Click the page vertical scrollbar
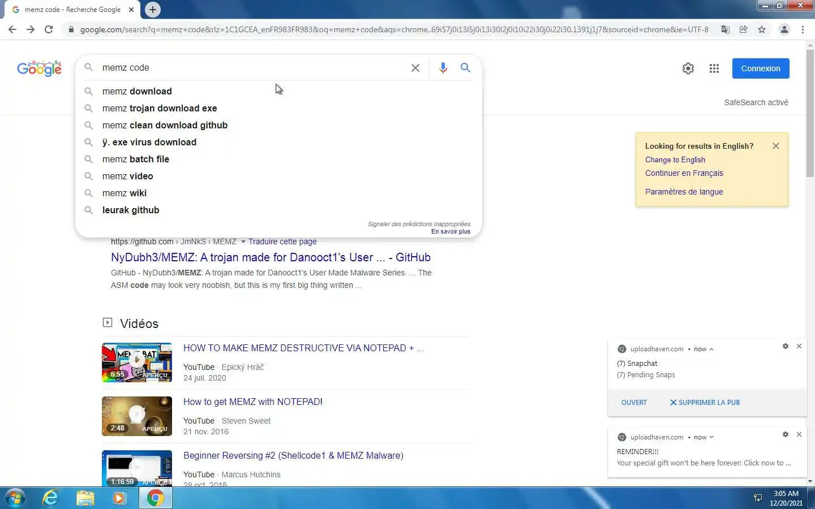Image resolution: width=815 pixels, height=509 pixels. (x=810, y=113)
